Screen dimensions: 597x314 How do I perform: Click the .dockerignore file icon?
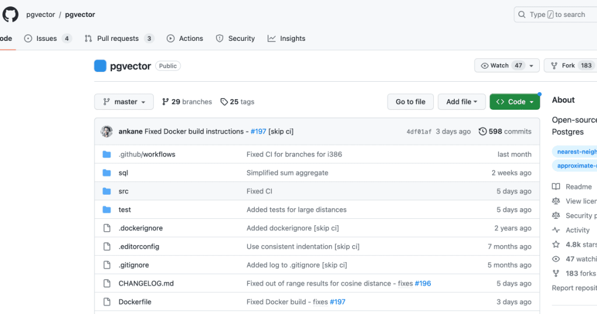(107, 228)
